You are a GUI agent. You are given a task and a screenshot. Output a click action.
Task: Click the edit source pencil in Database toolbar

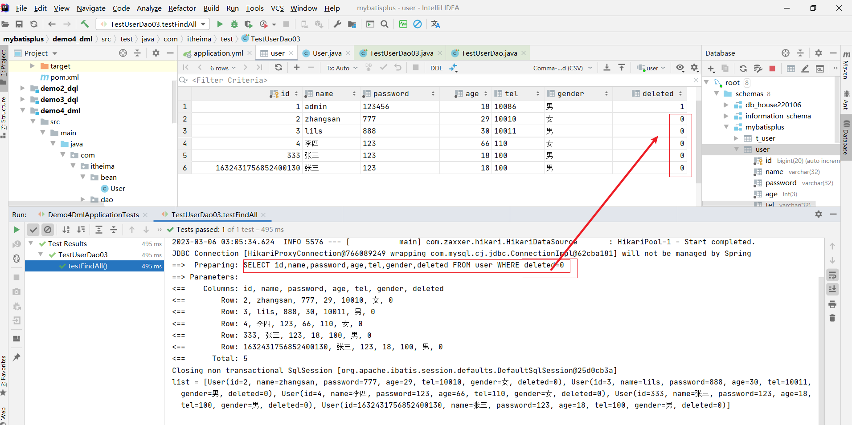coord(805,68)
